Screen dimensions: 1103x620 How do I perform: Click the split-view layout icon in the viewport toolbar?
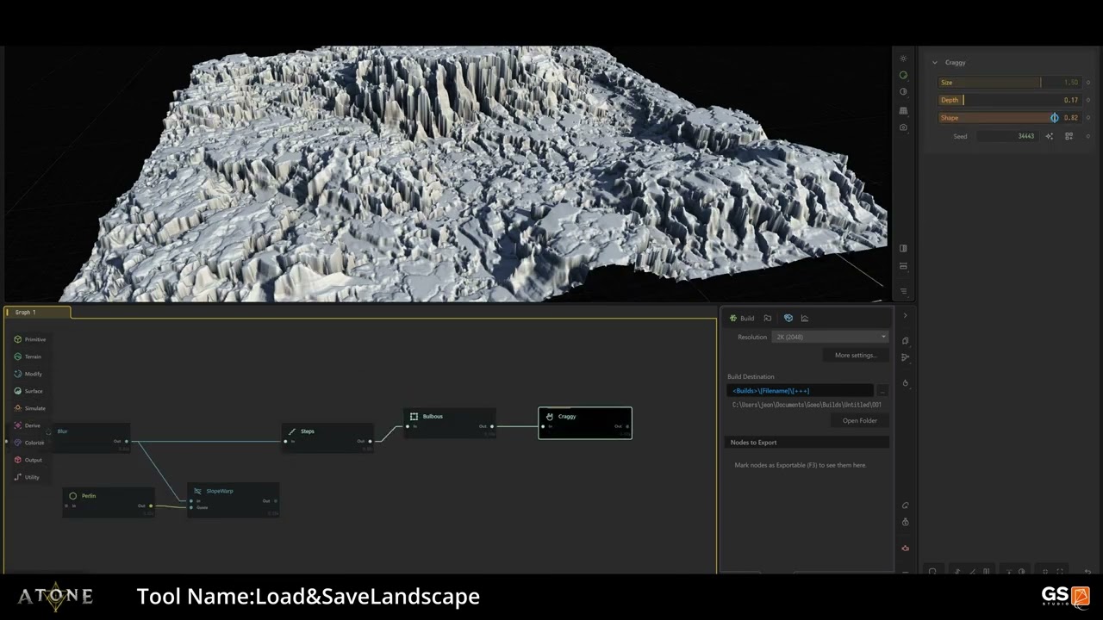coord(903,248)
